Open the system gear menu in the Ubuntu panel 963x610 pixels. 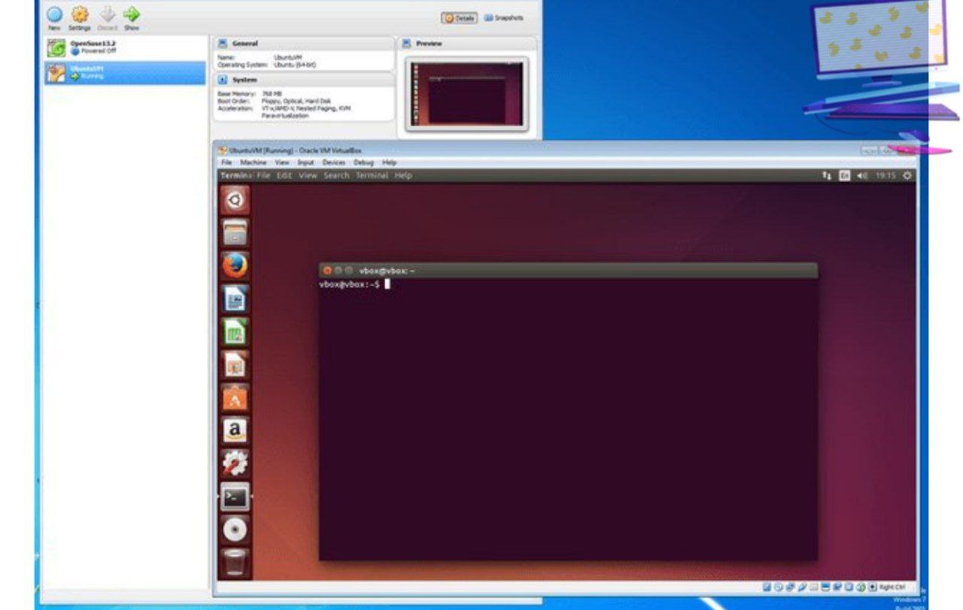907,175
